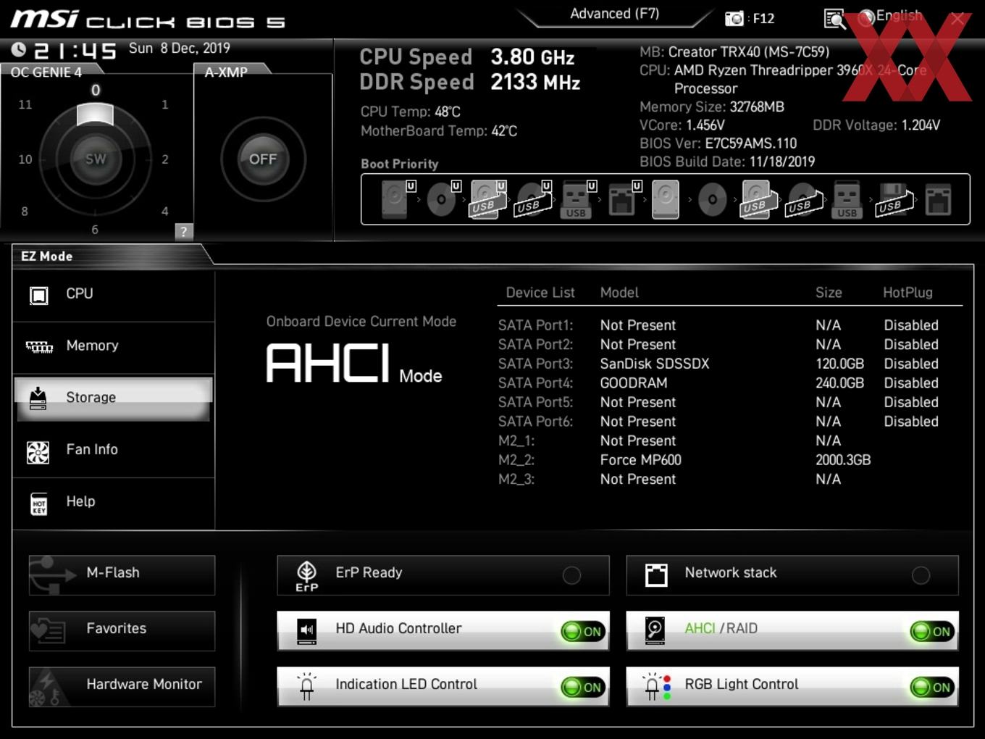
Task: Open the Storage section in sidebar
Action: click(x=114, y=398)
